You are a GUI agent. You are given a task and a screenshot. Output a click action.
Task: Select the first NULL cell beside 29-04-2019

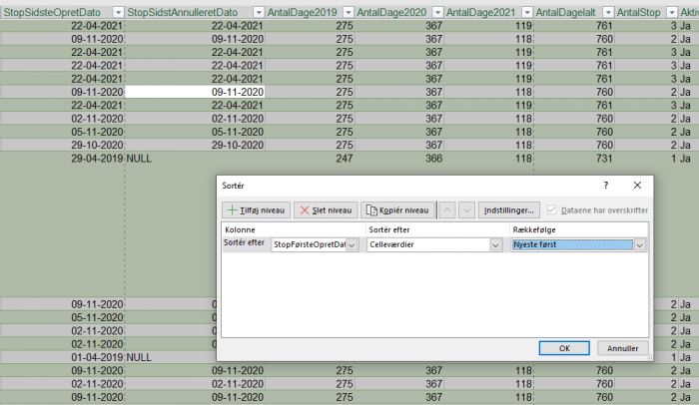pyautogui.click(x=195, y=159)
